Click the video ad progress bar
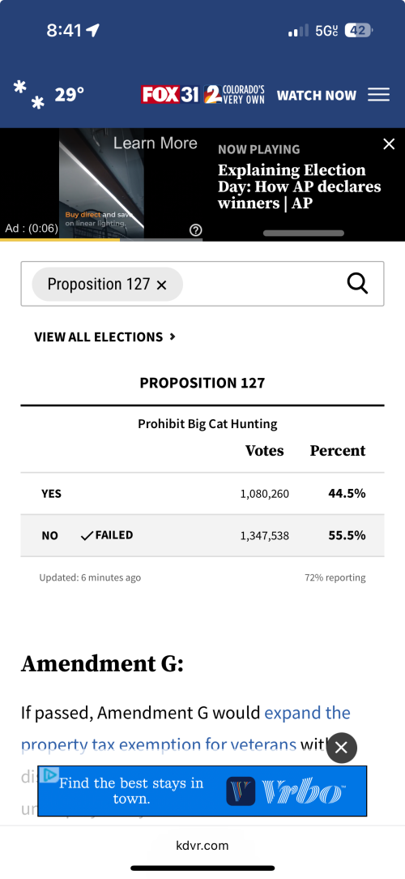405x879 pixels. (101, 240)
